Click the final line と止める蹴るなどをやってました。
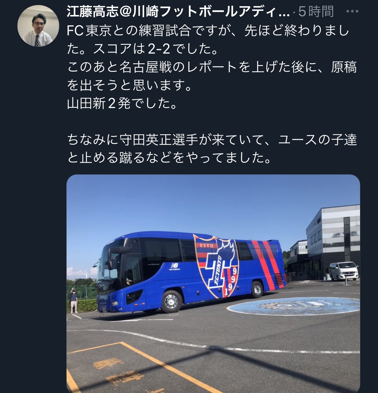The image size is (378, 393). point(169,158)
